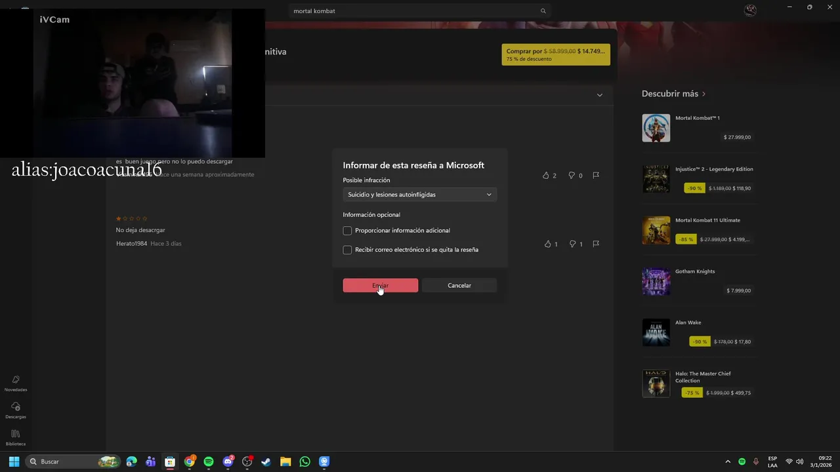Show hidden system tray icons
Image resolution: width=840 pixels, height=472 pixels.
(x=727, y=462)
